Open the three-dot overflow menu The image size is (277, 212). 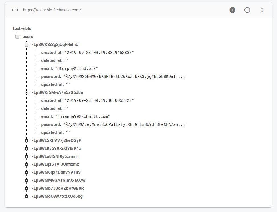tap(262, 10)
